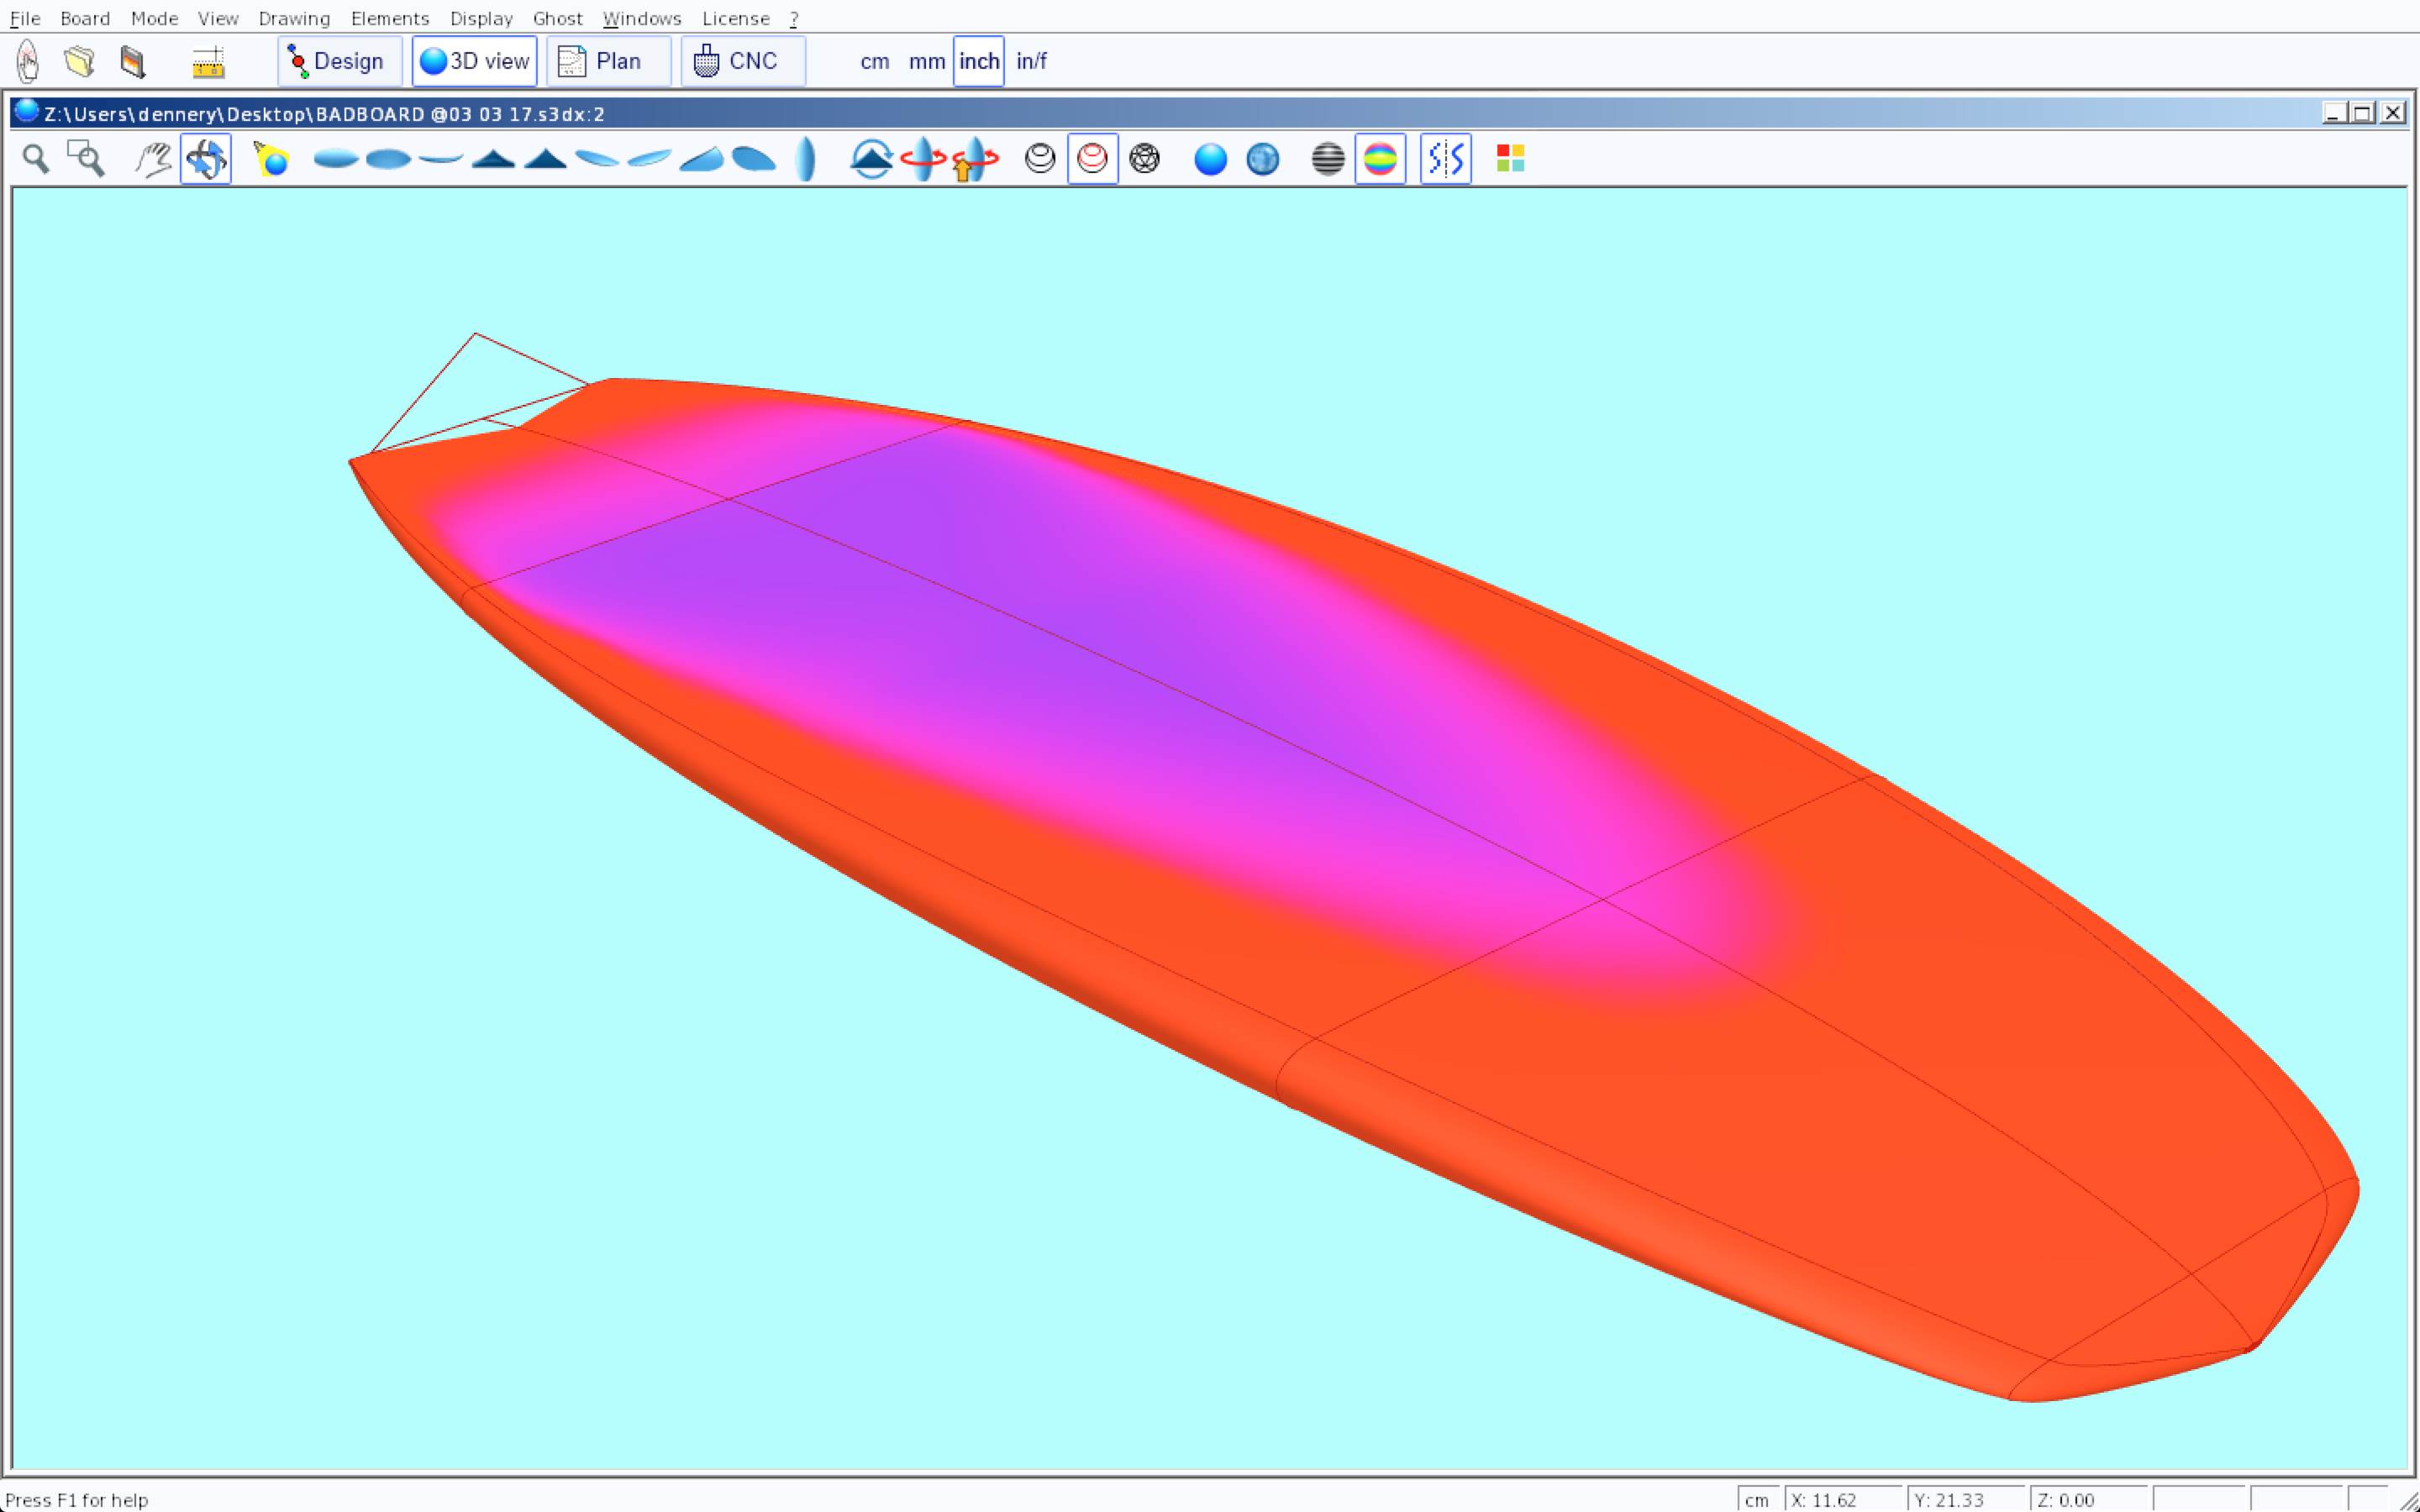Expand the Elements menu
2420x1512 pixels.
(390, 19)
